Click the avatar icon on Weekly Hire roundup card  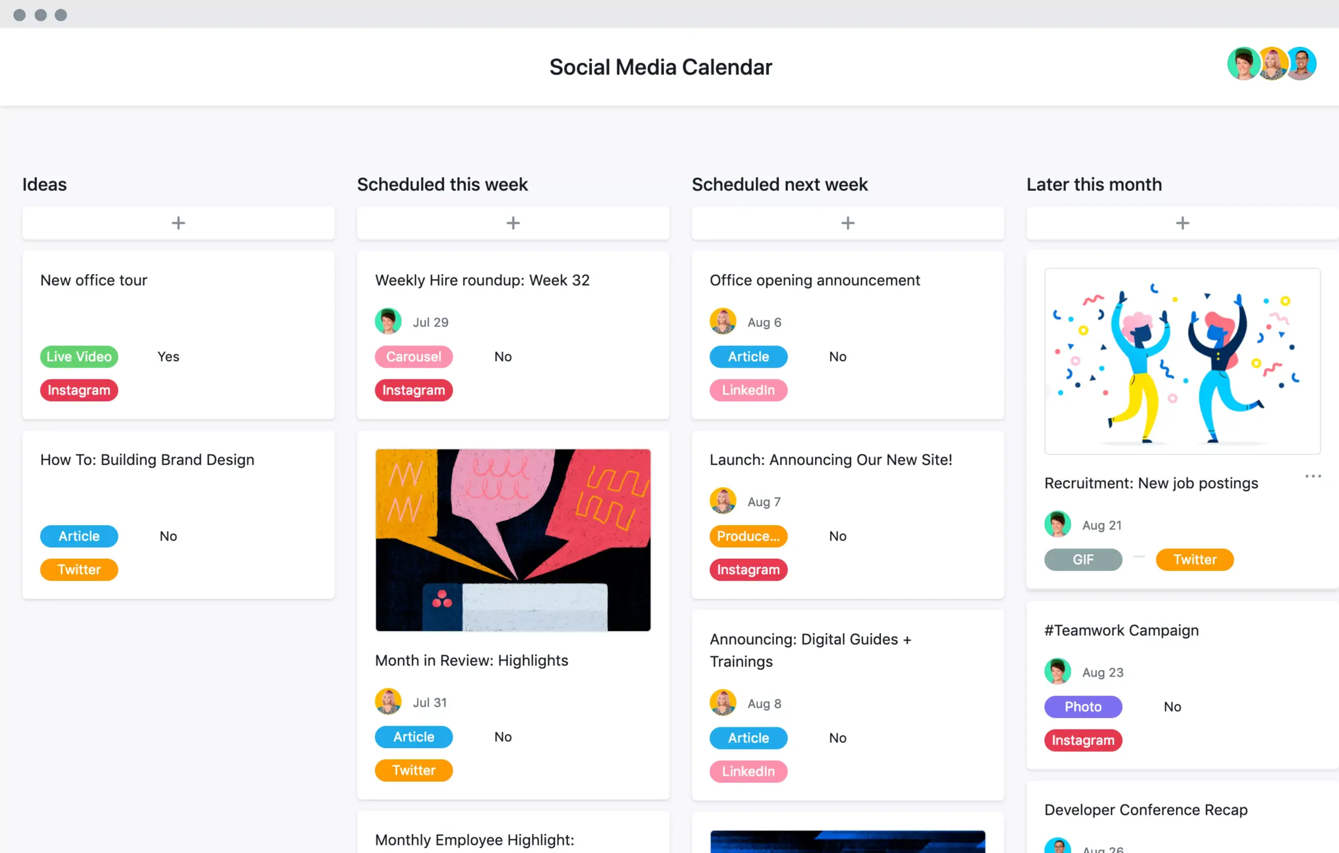click(388, 321)
